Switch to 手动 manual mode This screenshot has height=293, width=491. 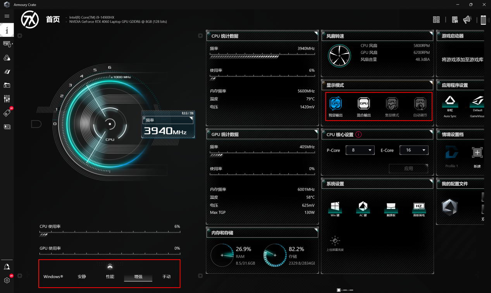point(166,277)
